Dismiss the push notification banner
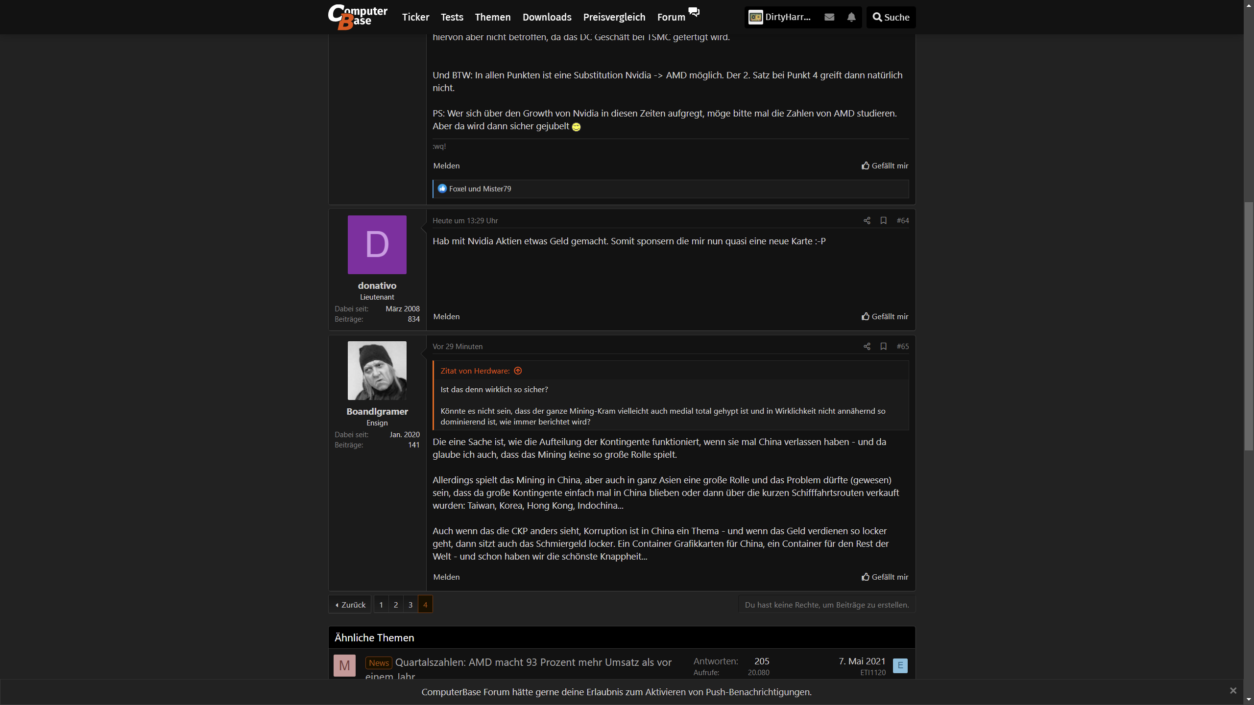This screenshot has height=705, width=1254. click(x=1233, y=691)
